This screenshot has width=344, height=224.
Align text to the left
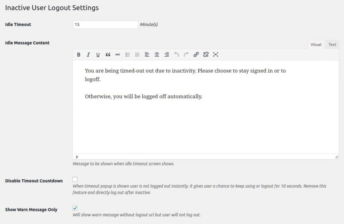click(x=147, y=55)
